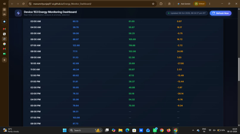Viewport: 240px width, 134px height.
Task: Open Firefox from the taskbar
Action: [x=169, y=130]
